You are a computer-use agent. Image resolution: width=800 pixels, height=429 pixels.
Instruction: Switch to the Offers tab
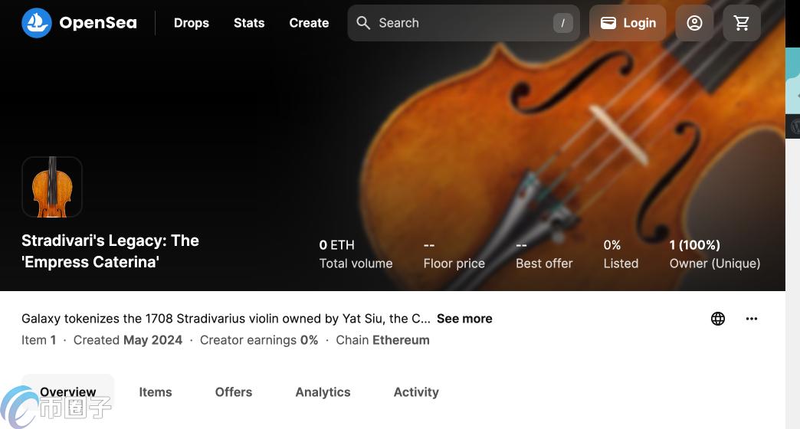(x=234, y=392)
